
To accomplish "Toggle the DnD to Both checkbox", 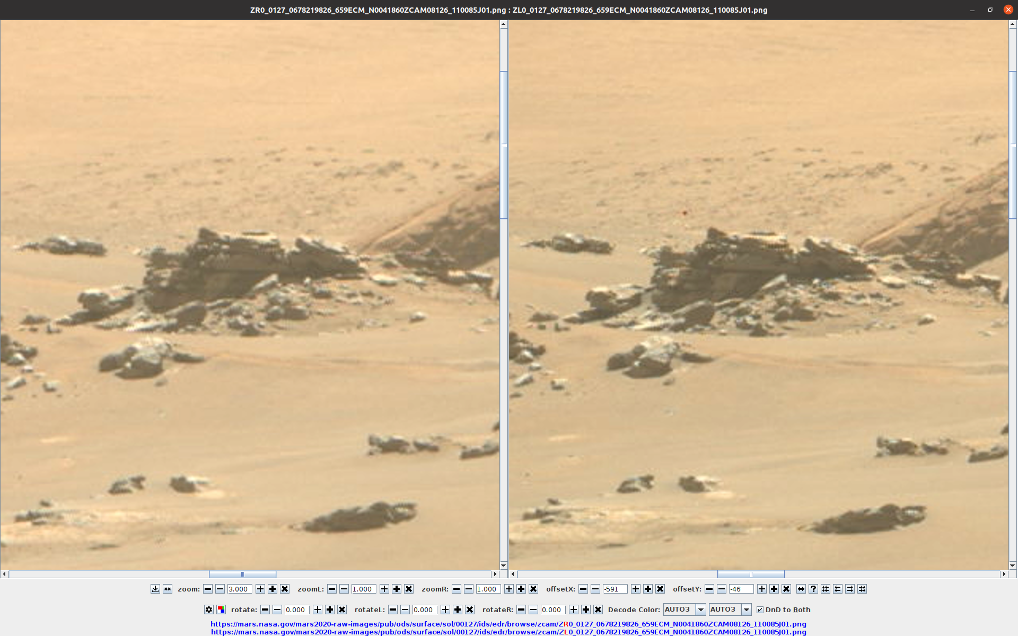I will pyautogui.click(x=760, y=609).
